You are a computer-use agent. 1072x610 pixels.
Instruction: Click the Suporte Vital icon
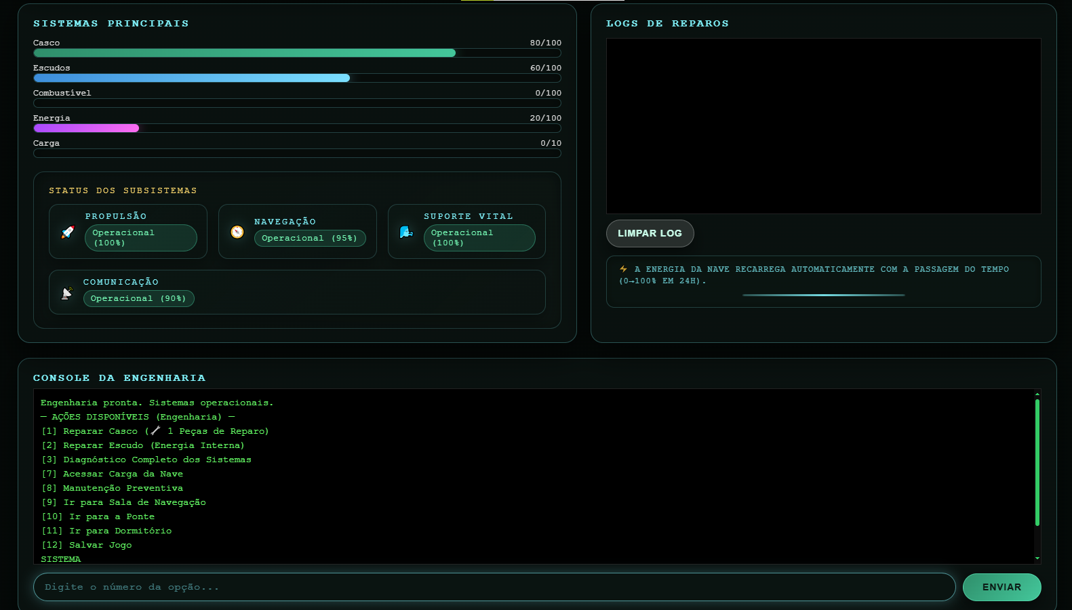click(x=406, y=232)
